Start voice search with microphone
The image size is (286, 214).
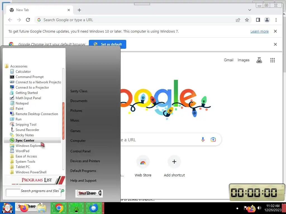pyautogui.click(x=203, y=140)
